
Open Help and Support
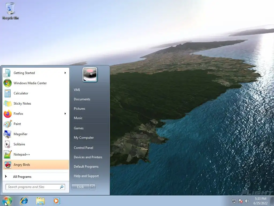tap(86, 176)
